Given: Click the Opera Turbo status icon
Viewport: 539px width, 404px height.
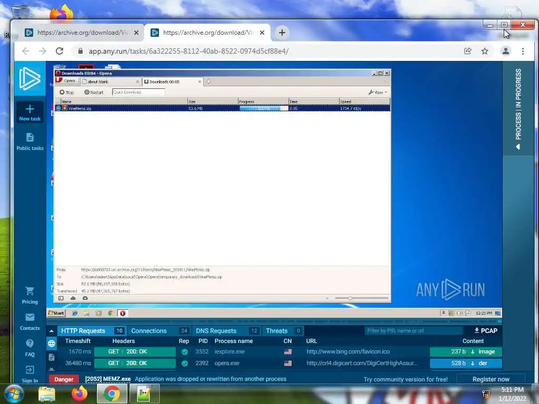Looking at the screenshot, I should pyautogui.click(x=85, y=298).
